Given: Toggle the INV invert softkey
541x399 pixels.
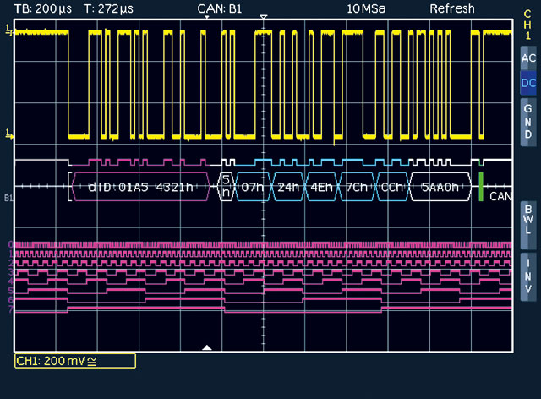Looking at the screenshot, I should pos(528,276).
